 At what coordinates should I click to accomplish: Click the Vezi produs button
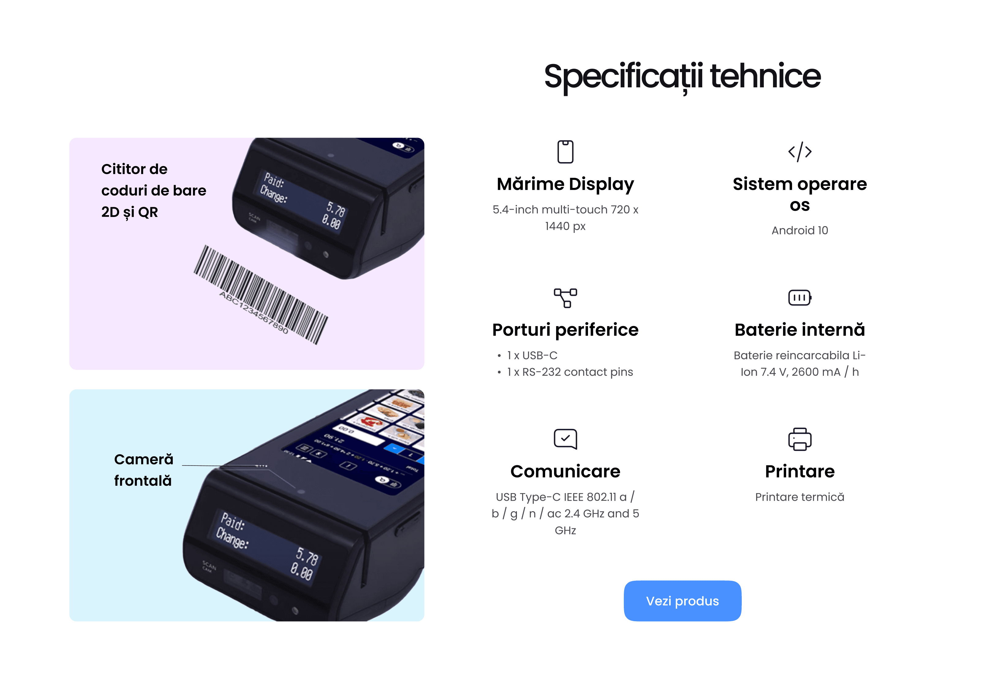click(682, 601)
